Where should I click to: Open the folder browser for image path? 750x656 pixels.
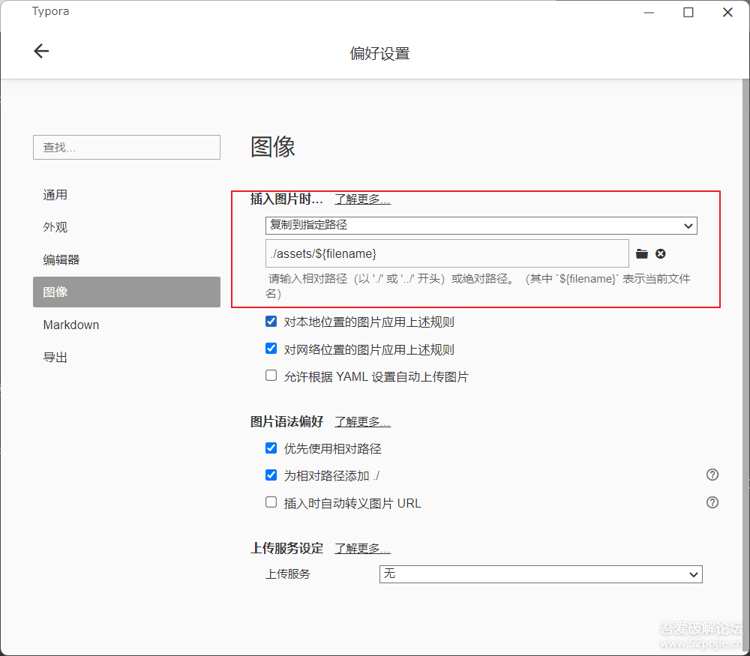642,253
